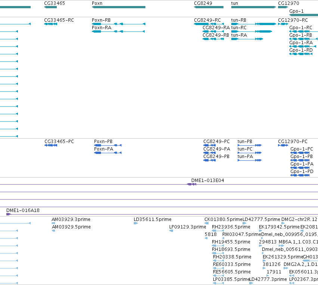Select transcript label tun-RB
This screenshot has height=285, width=318.
pyautogui.click(x=239, y=20)
